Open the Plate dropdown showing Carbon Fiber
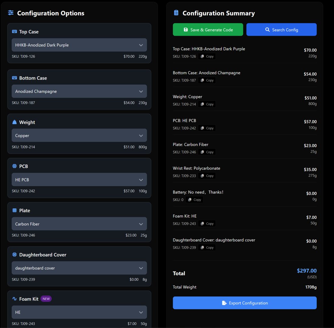This screenshot has width=334, height=328. [79, 224]
